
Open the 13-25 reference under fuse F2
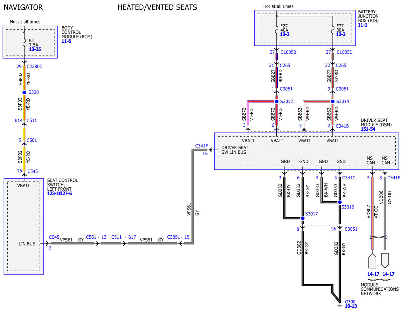click(35, 49)
